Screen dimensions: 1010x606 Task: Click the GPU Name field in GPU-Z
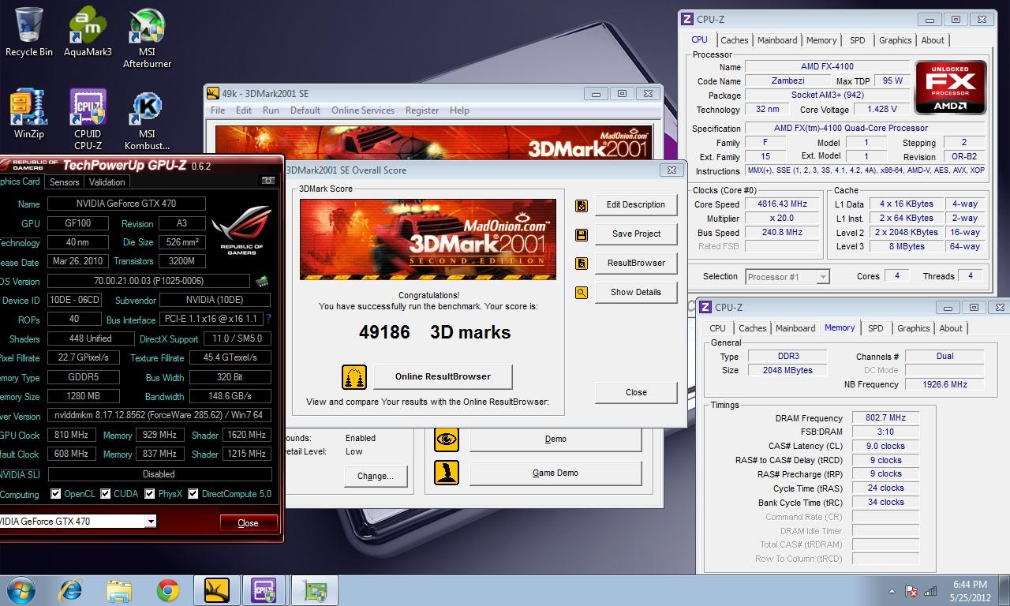[x=127, y=204]
